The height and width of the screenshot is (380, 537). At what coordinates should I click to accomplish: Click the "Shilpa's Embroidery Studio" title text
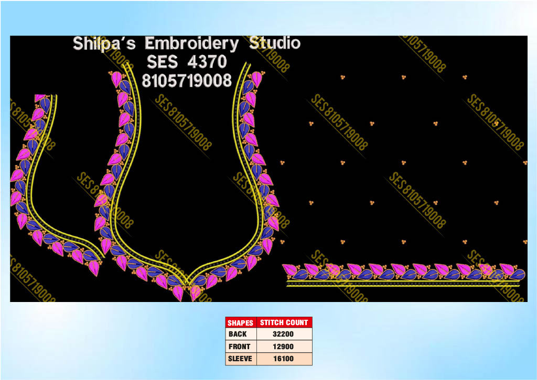tap(187, 43)
